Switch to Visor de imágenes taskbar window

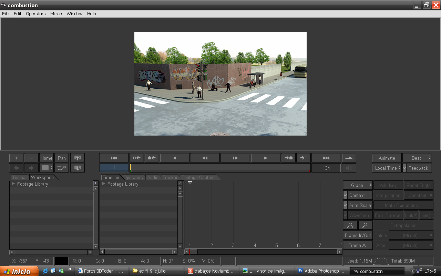pos(267,271)
